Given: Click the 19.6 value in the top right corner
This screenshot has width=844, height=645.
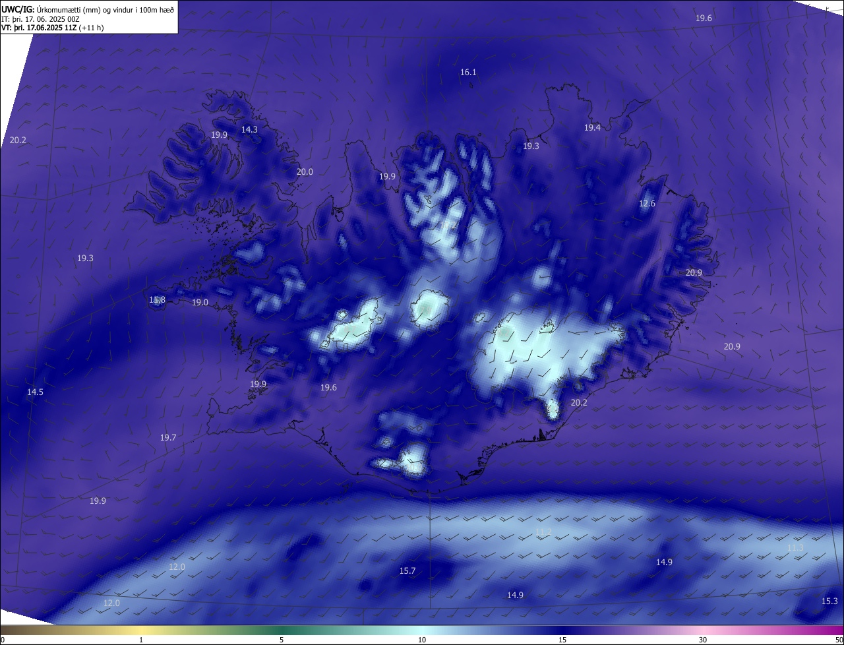Looking at the screenshot, I should (x=704, y=18).
